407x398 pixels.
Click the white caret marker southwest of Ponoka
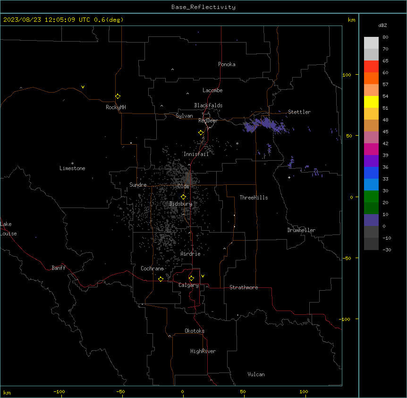(x=173, y=69)
